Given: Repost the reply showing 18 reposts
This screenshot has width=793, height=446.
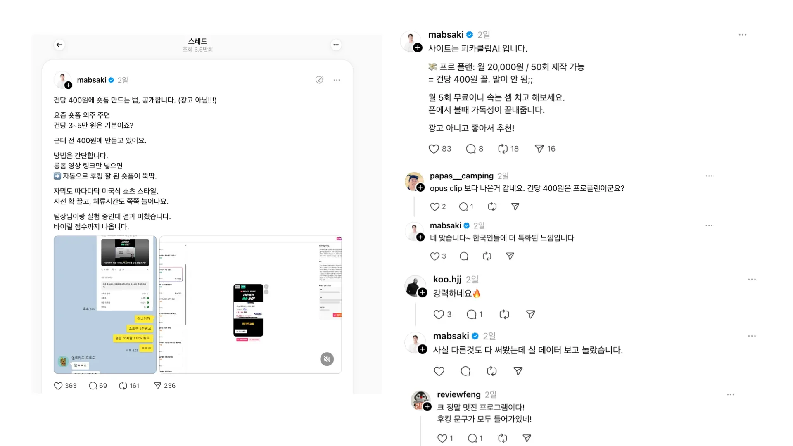Looking at the screenshot, I should pos(503,149).
